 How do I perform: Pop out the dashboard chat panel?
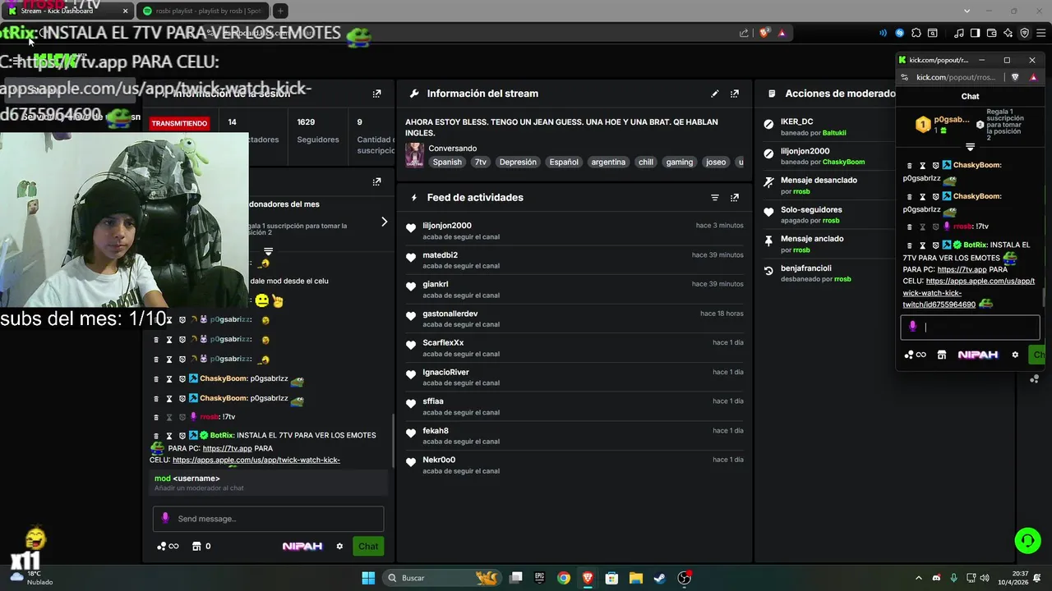[376, 181]
